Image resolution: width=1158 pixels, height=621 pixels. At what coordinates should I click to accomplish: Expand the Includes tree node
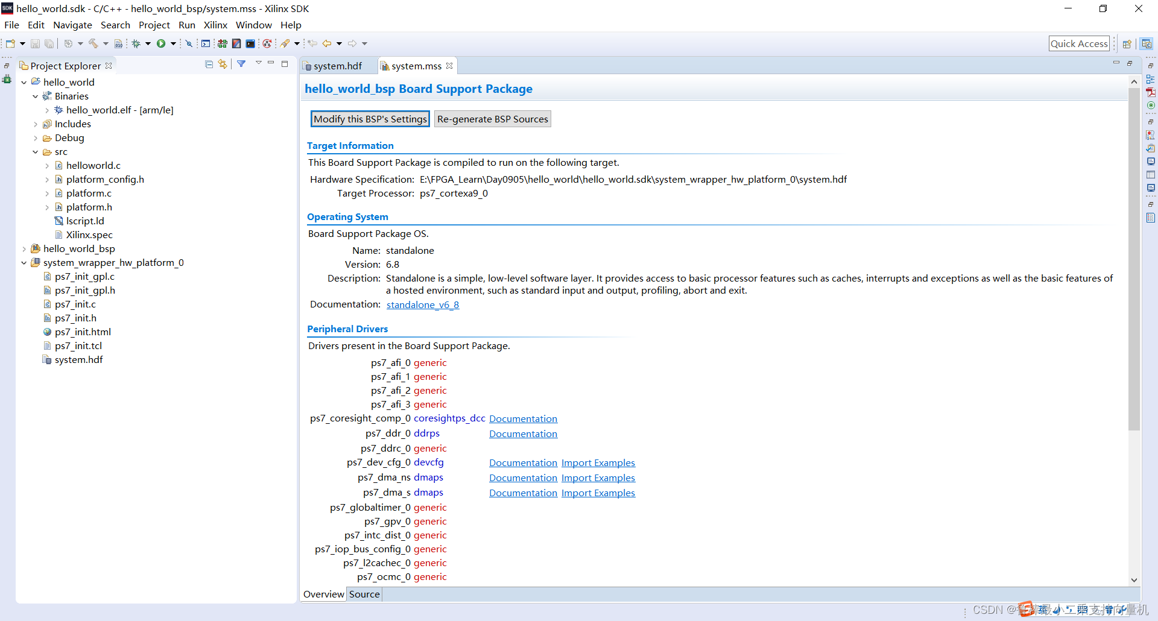click(36, 124)
